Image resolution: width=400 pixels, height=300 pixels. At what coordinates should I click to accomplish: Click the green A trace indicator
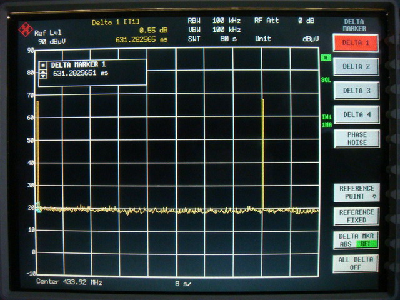(x=326, y=57)
